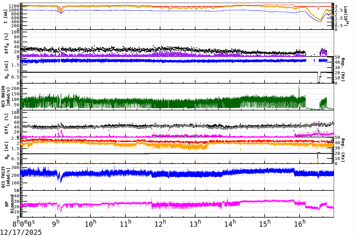Toggle the red Q_p charge series

click(x=181, y=141)
